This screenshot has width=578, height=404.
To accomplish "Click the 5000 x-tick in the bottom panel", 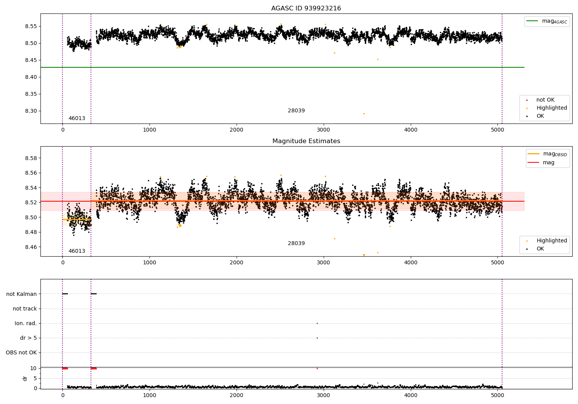I will coord(497,395).
